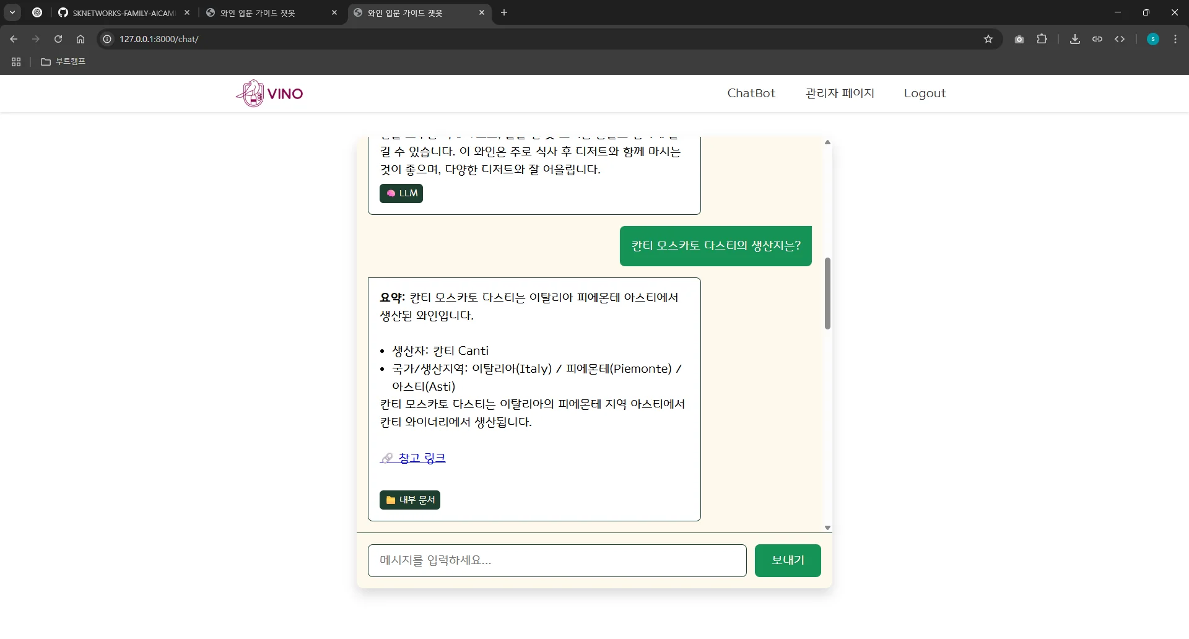Open the browser downloads panel
The width and height of the screenshot is (1189, 639).
(1075, 39)
